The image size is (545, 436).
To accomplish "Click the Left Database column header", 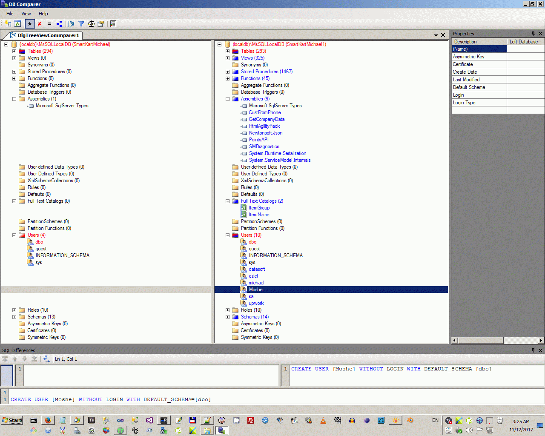I will (525, 42).
